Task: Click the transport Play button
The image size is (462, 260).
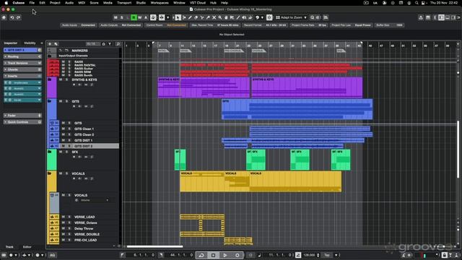Action: 225,255
